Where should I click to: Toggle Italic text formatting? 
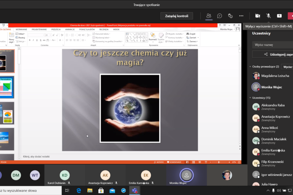tap(33, 40)
